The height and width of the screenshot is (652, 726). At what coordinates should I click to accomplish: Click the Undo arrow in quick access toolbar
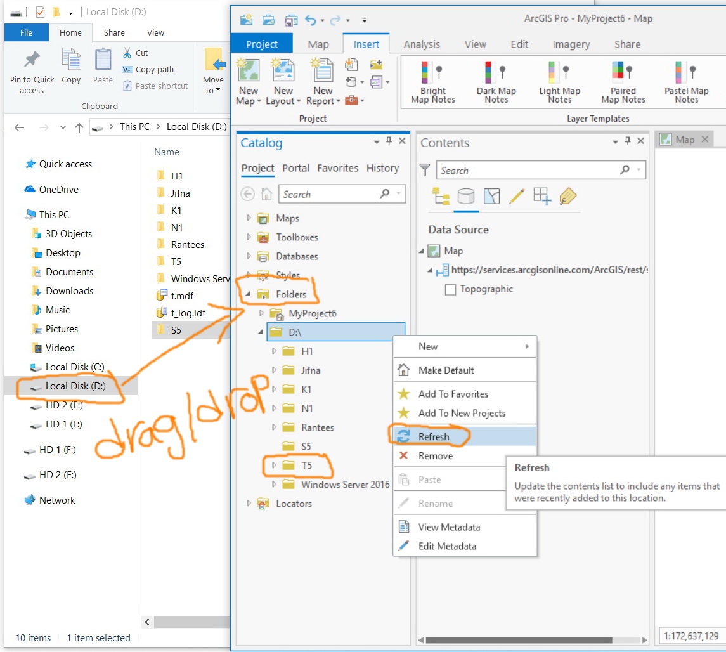pyautogui.click(x=311, y=20)
